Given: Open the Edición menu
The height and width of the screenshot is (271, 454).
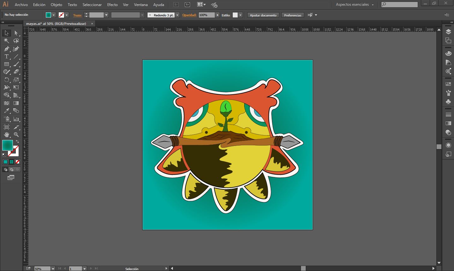Looking at the screenshot, I should coord(39,5).
